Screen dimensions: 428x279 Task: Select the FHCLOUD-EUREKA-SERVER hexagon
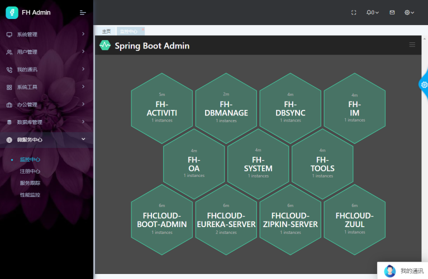tap(226, 220)
